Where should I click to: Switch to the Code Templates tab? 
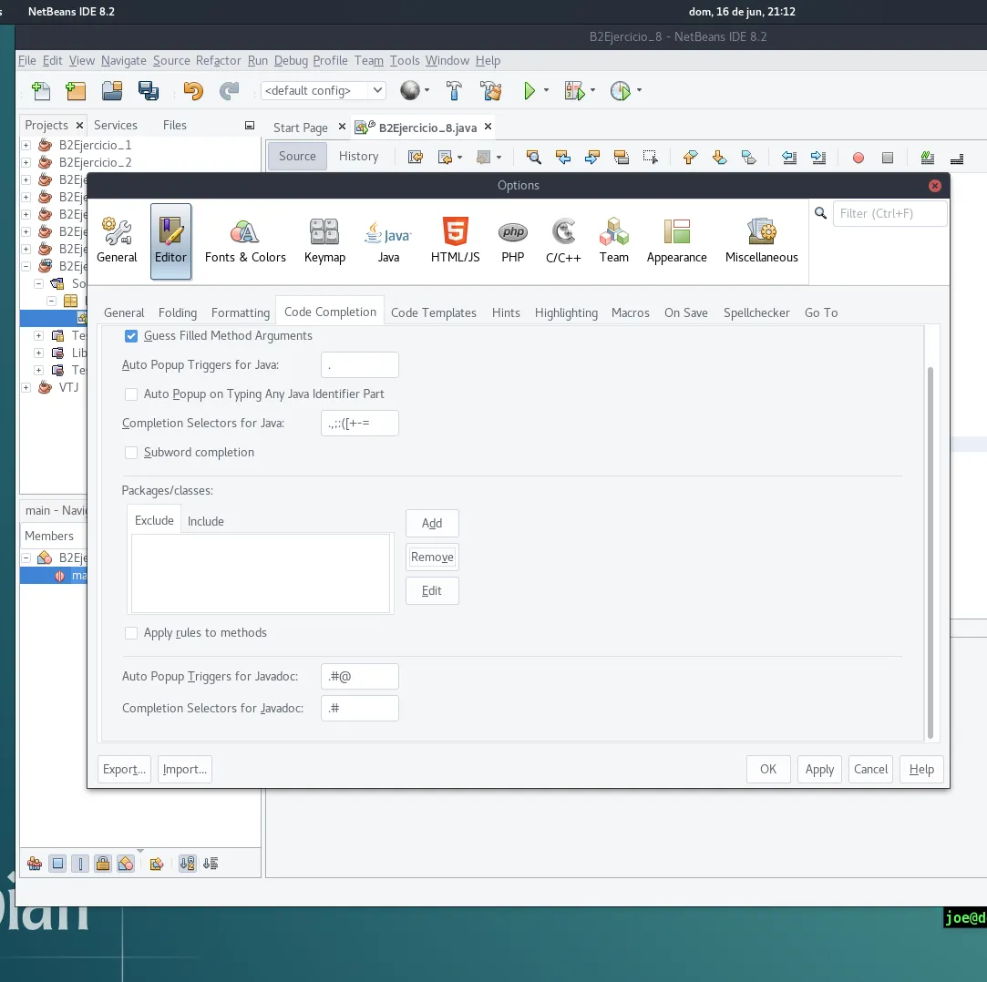pos(434,312)
